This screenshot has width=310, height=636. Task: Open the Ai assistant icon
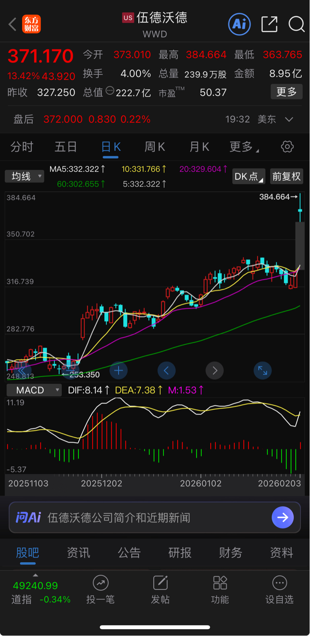(239, 24)
